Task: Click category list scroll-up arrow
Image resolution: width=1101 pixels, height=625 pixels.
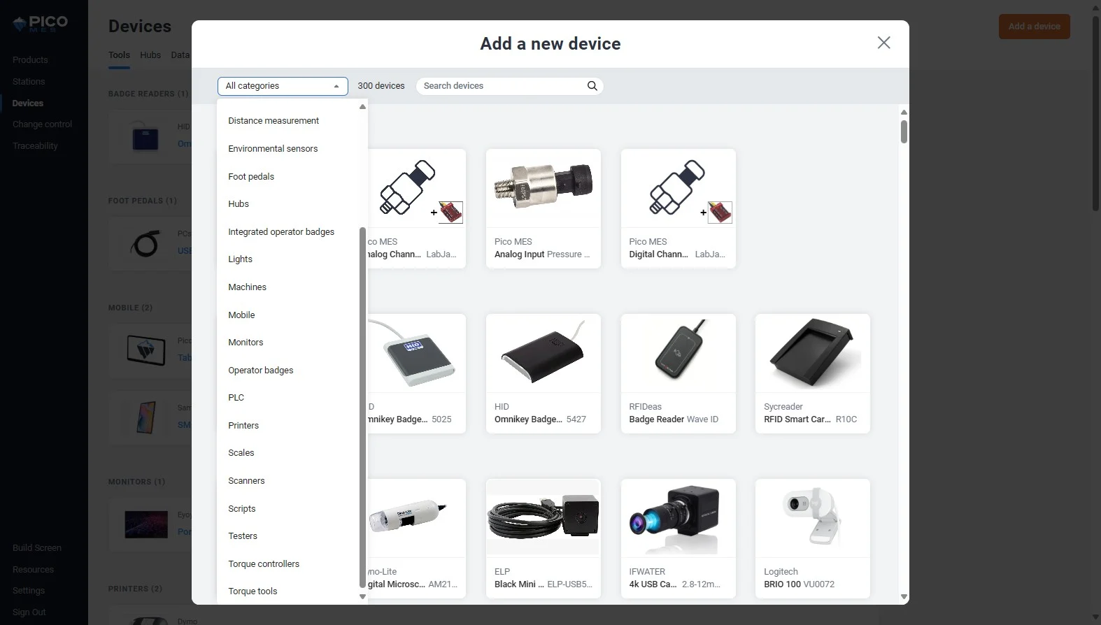Action: (362, 107)
